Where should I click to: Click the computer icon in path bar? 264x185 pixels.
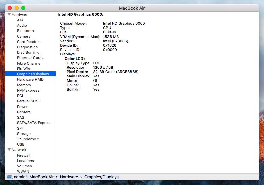(10, 177)
